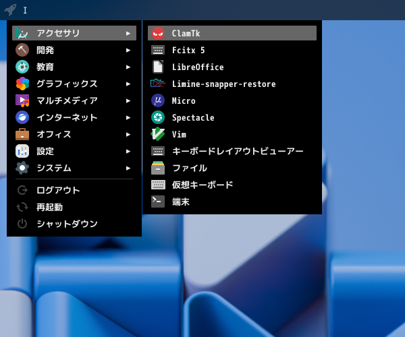Click the keyboard icon beside キーボードレイアウトビューアー
The width and height of the screenshot is (405, 337).
point(158,151)
